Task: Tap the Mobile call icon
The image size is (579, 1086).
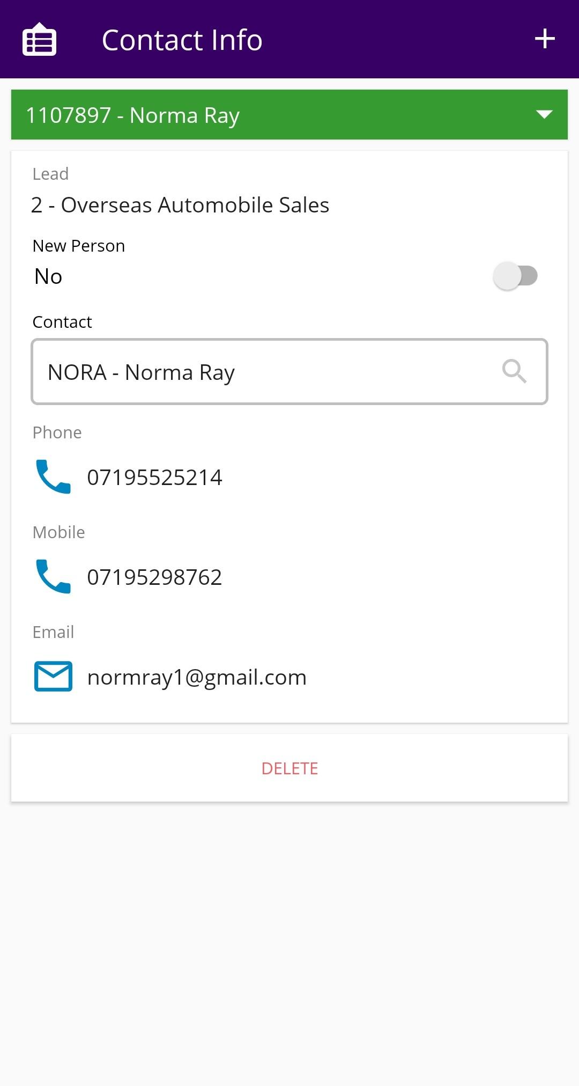Action: click(x=53, y=576)
